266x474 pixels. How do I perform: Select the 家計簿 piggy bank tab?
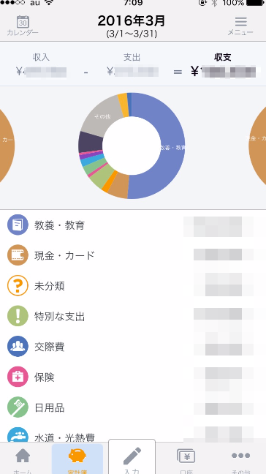tap(77, 459)
